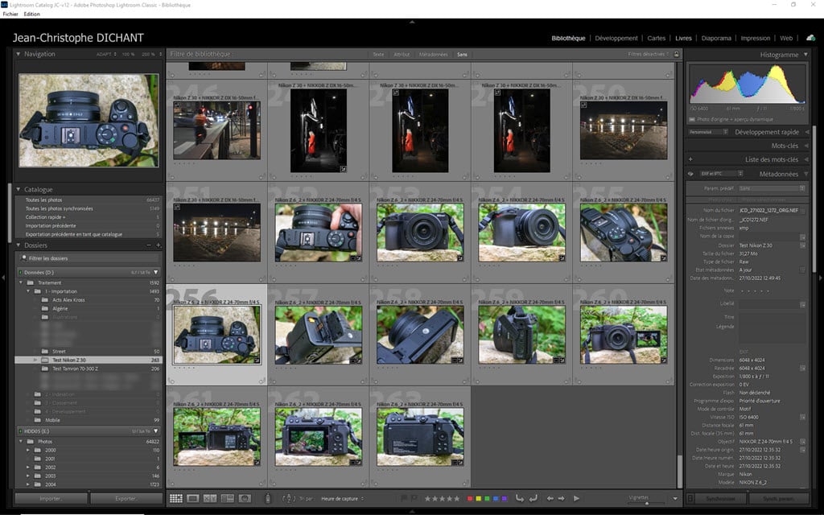Screen dimensions: 824x515
Task: Adjust the Vignettes thumbnail size slider
Action: click(647, 504)
